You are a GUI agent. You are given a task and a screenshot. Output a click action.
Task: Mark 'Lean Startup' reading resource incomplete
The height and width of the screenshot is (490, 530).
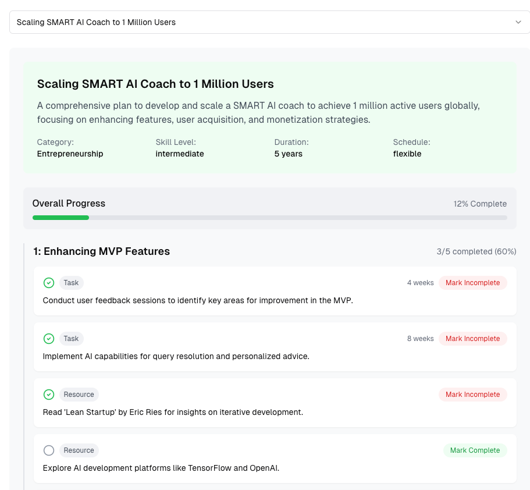(x=472, y=395)
